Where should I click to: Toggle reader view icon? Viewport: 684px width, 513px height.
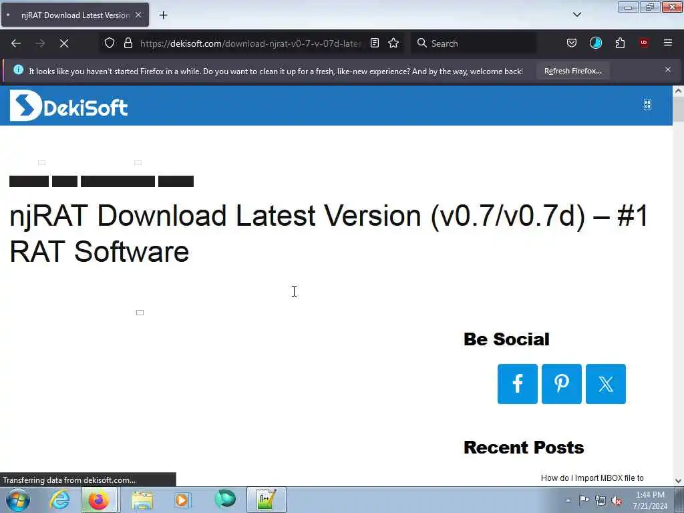tap(374, 43)
